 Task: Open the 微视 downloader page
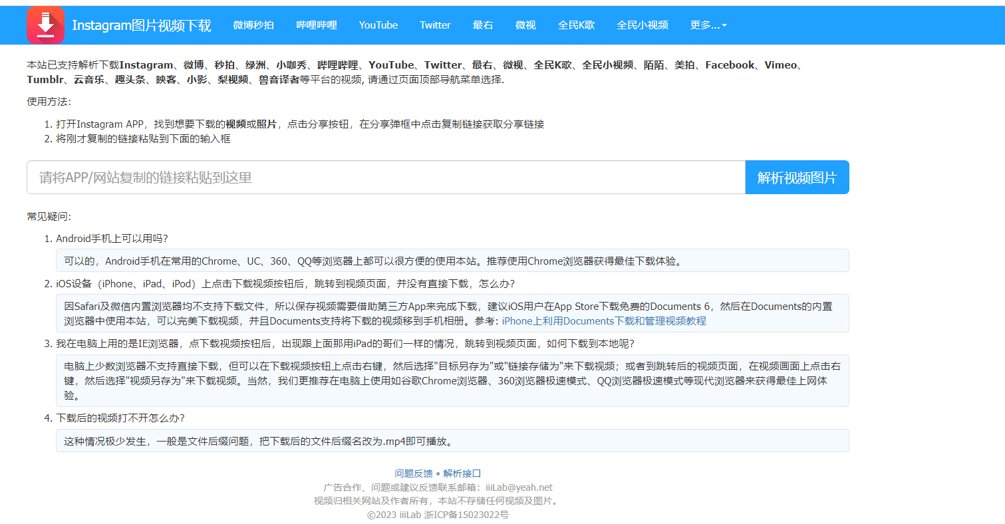pyautogui.click(x=525, y=25)
